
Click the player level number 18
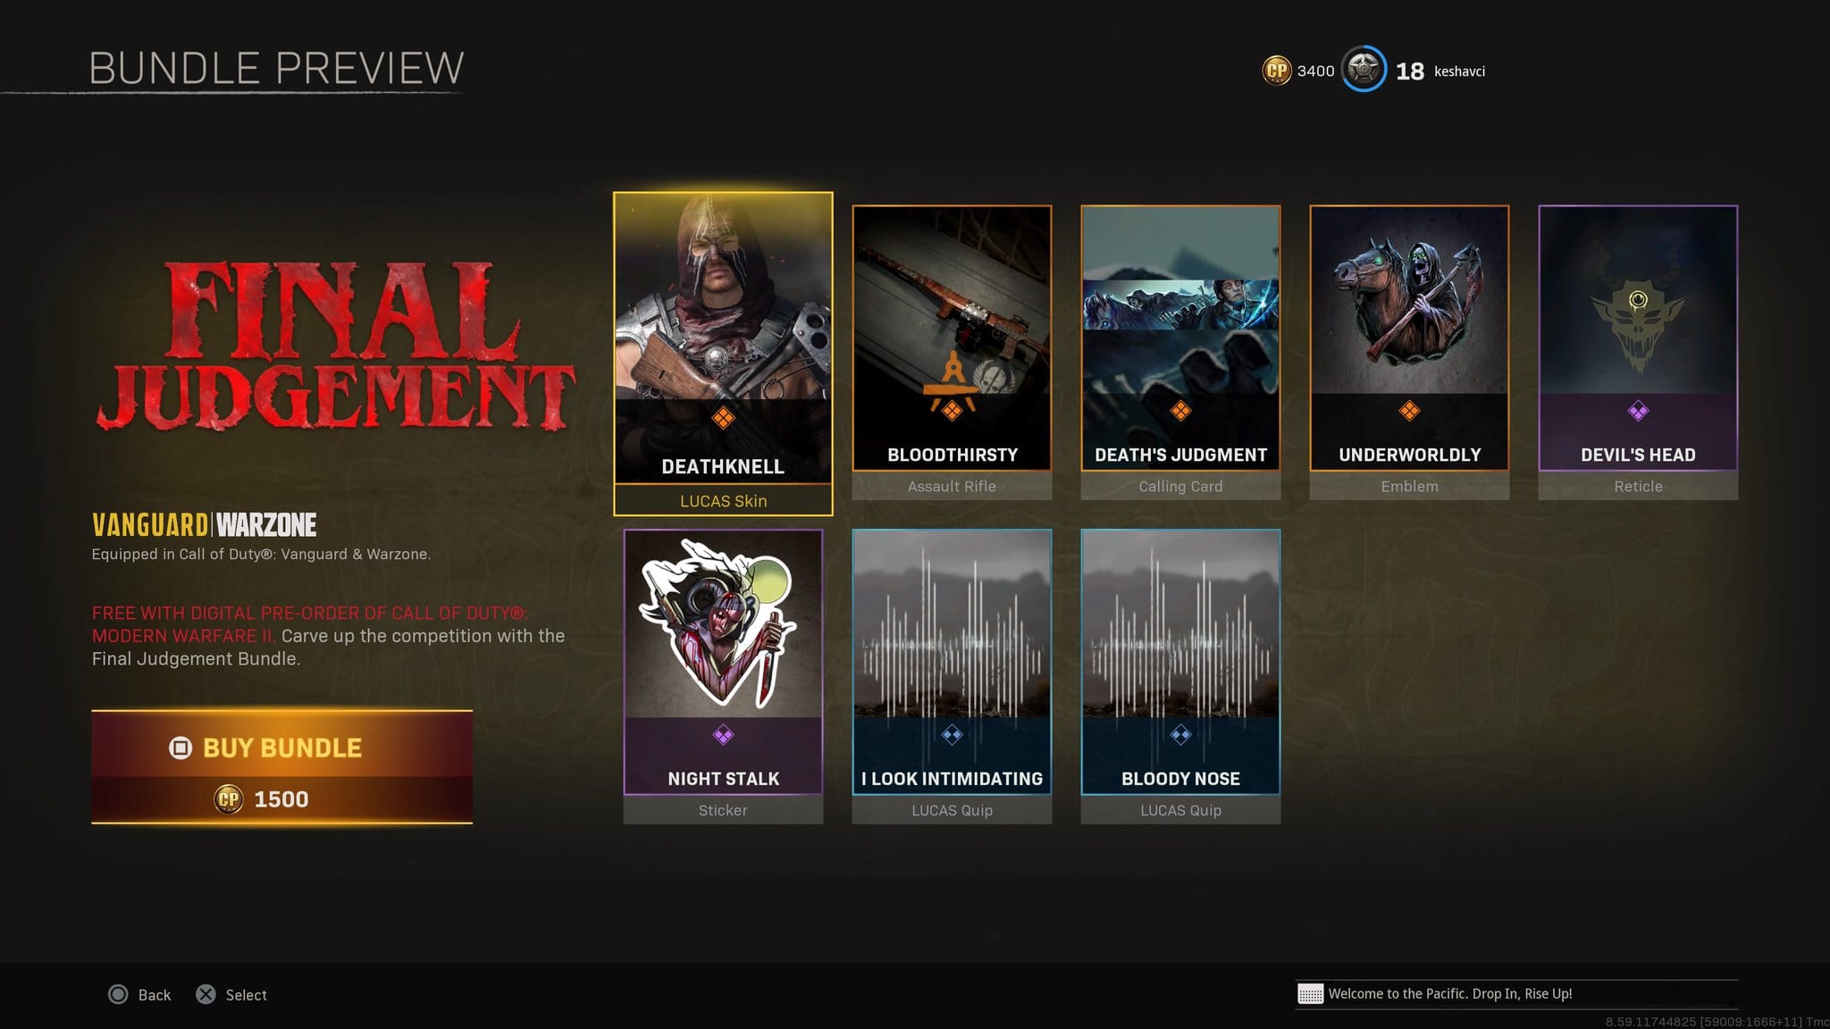pos(1410,71)
